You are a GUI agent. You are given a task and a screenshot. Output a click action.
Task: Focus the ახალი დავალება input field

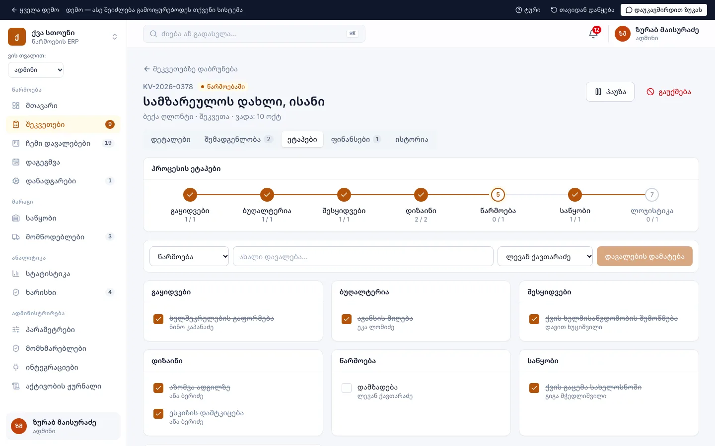pos(363,256)
